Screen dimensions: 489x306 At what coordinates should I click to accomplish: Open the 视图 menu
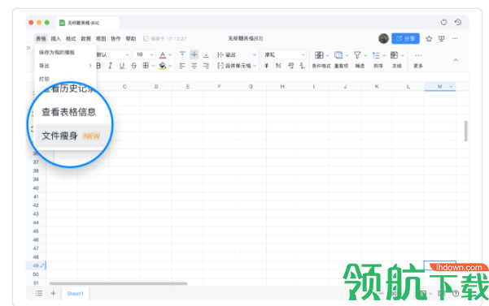(x=101, y=39)
